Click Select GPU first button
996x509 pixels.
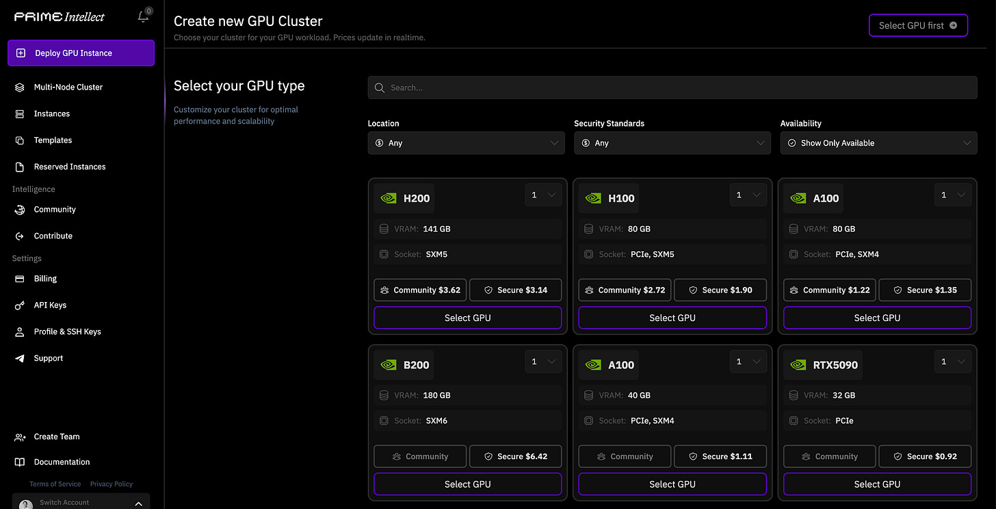pyautogui.click(x=918, y=25)
